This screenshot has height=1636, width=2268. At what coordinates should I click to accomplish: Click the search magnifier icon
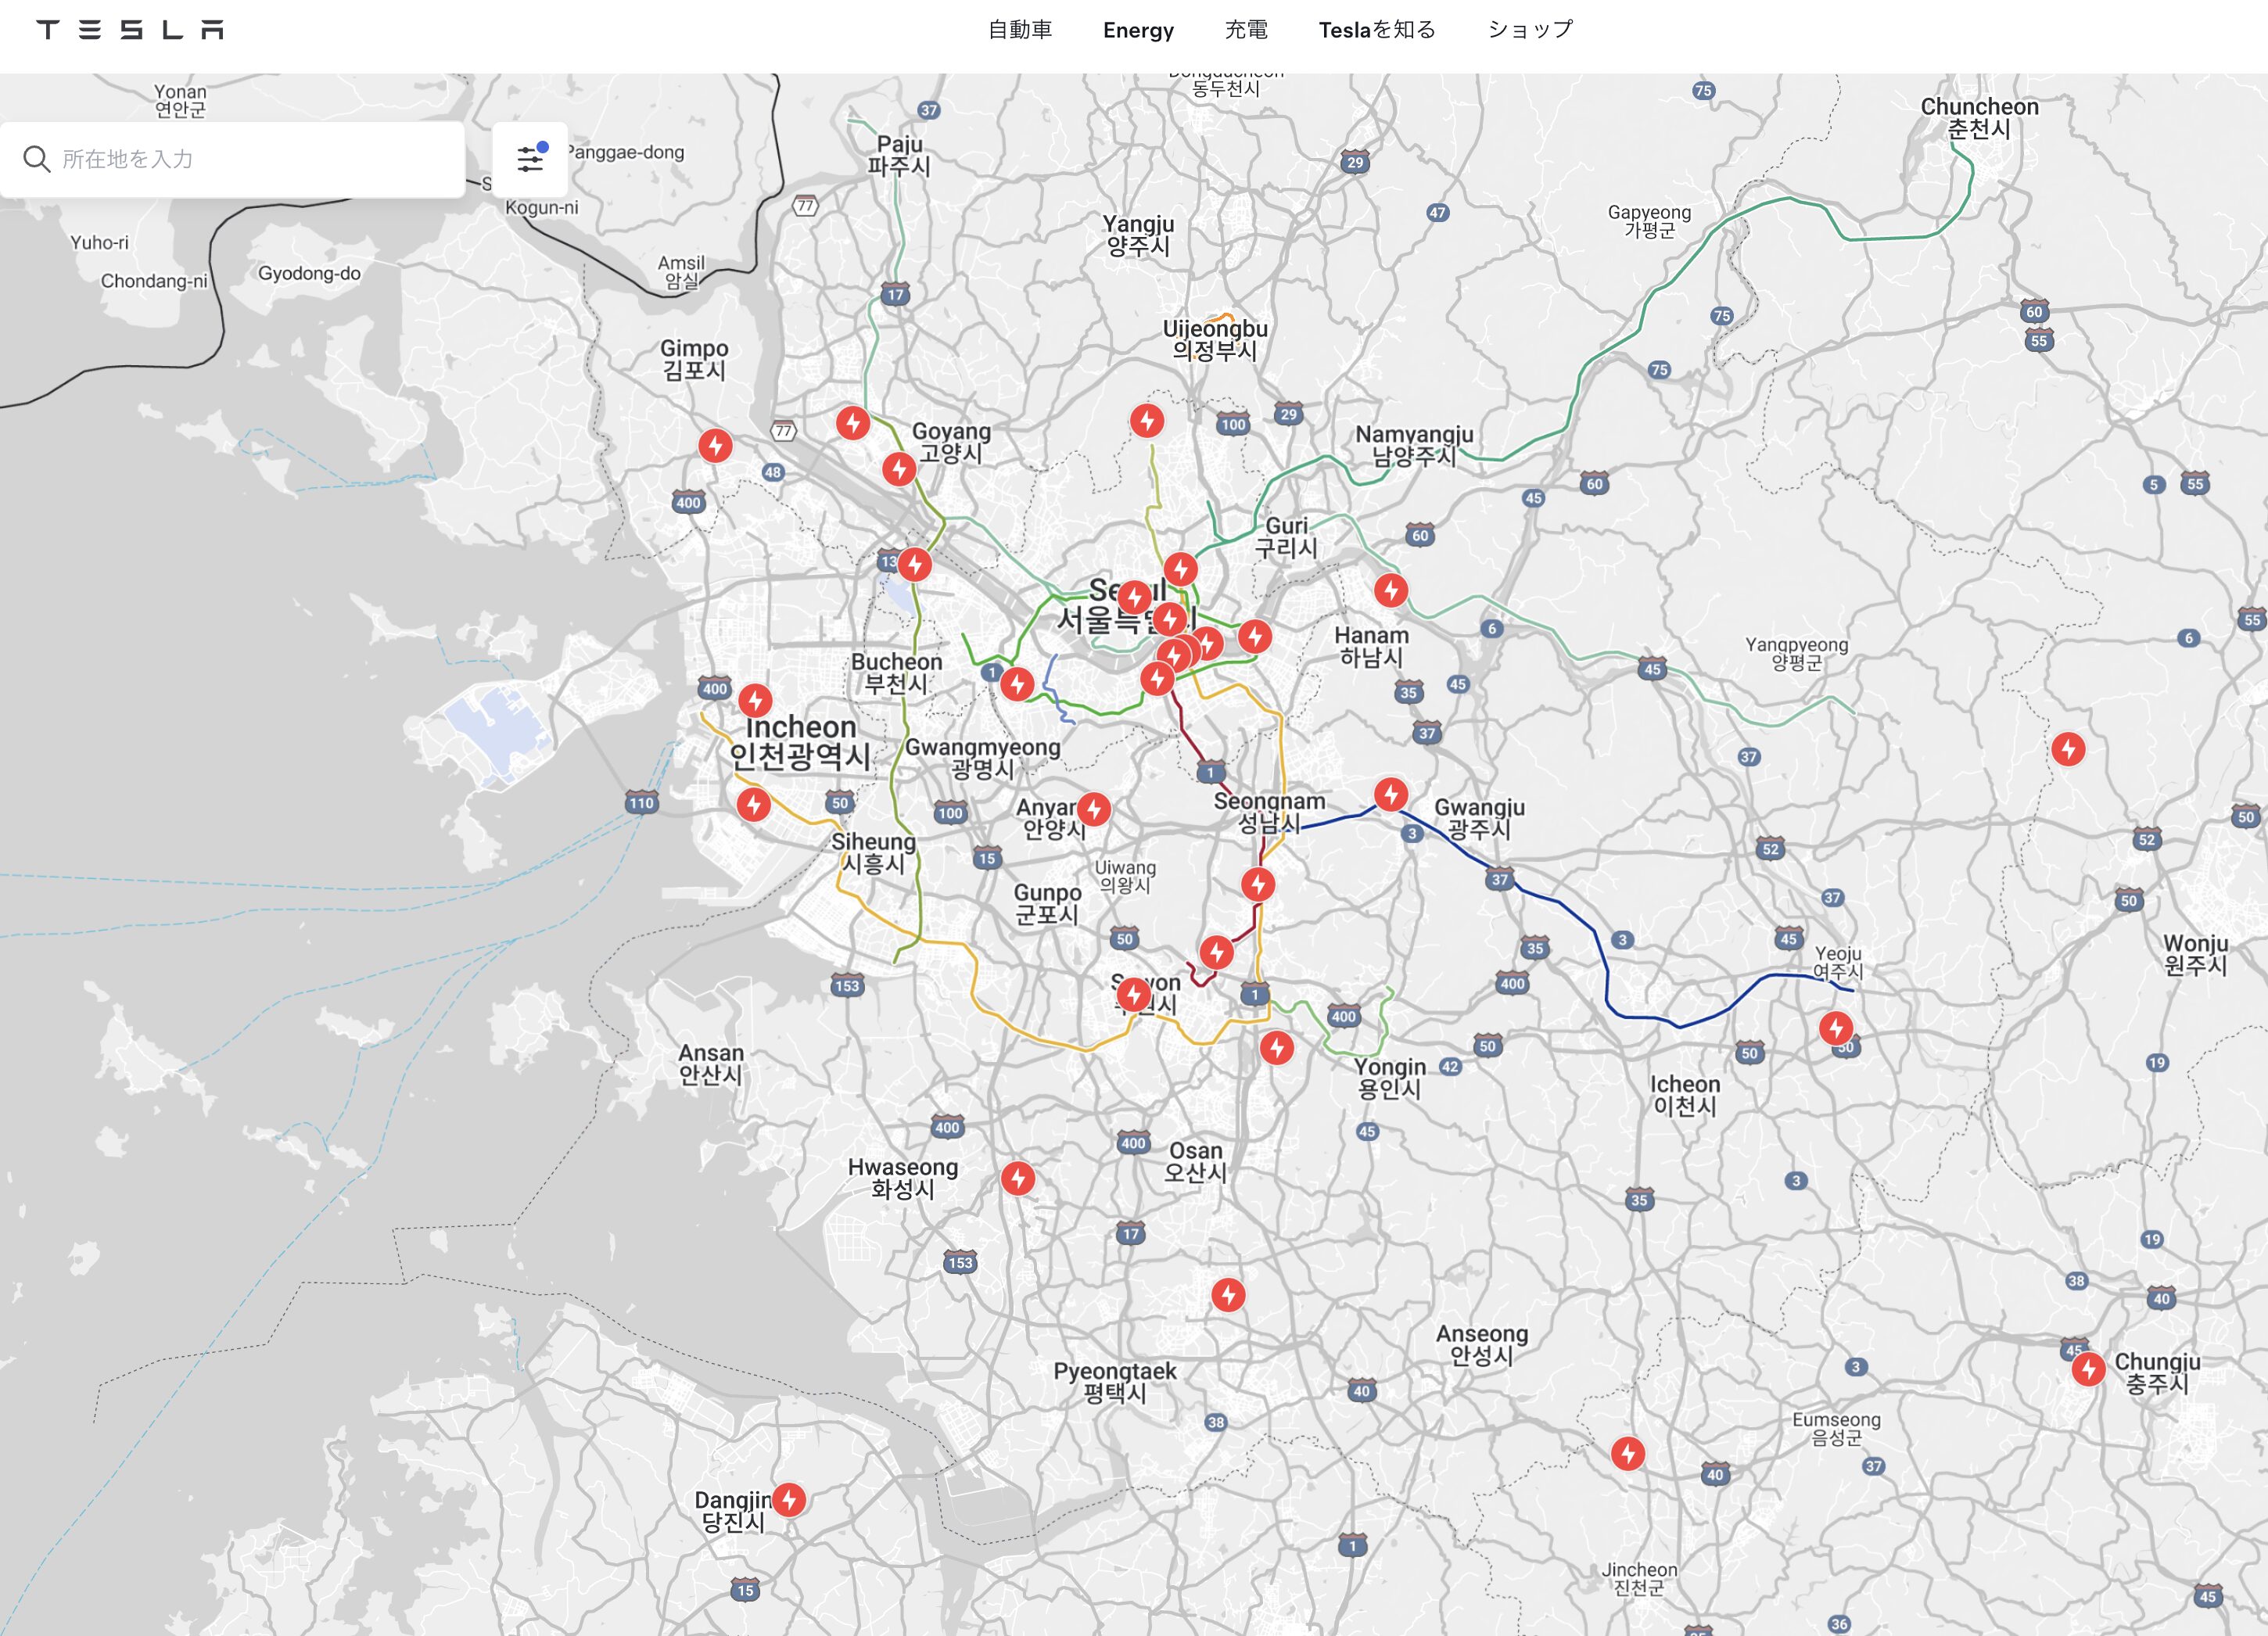click(x=37, y=159)
